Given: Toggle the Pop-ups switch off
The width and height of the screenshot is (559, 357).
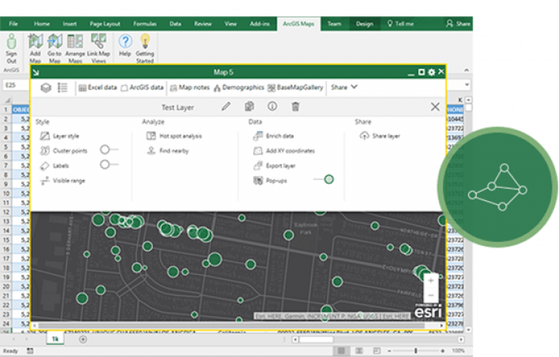Looking at the screenshot, I should 324,179.
